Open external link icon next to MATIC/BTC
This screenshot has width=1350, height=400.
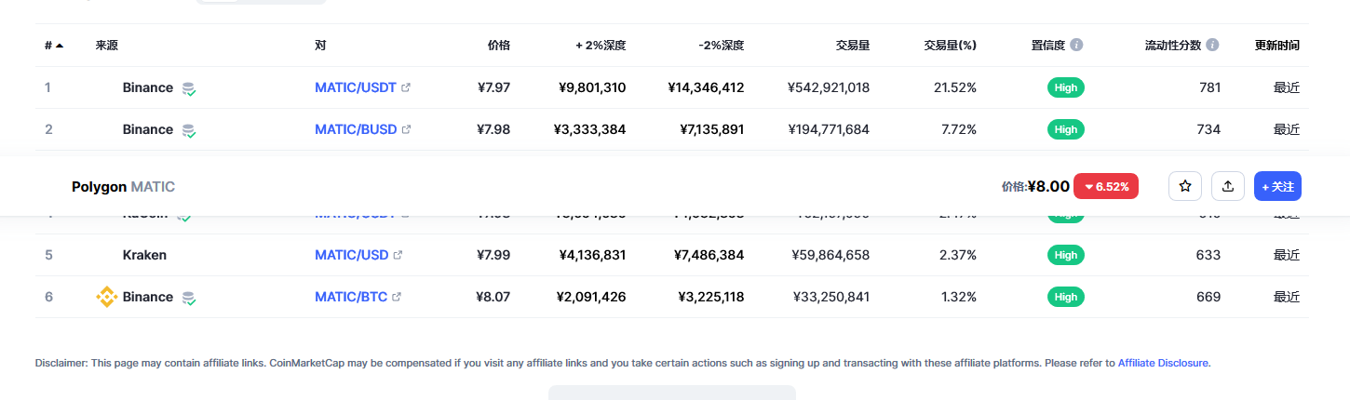[397, 297]
